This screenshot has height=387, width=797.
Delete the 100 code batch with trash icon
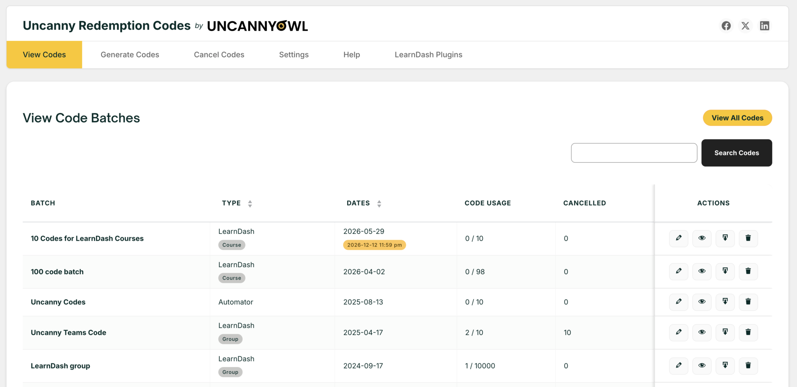748,271
